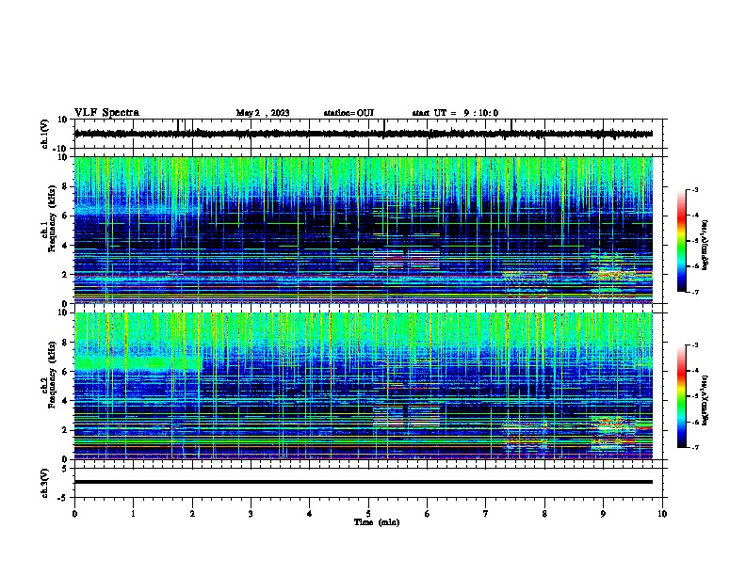This screenshot has width=746, height=576.
Task: Click the green 6.5 kHz band in ch.2
Action: [138, 364]
